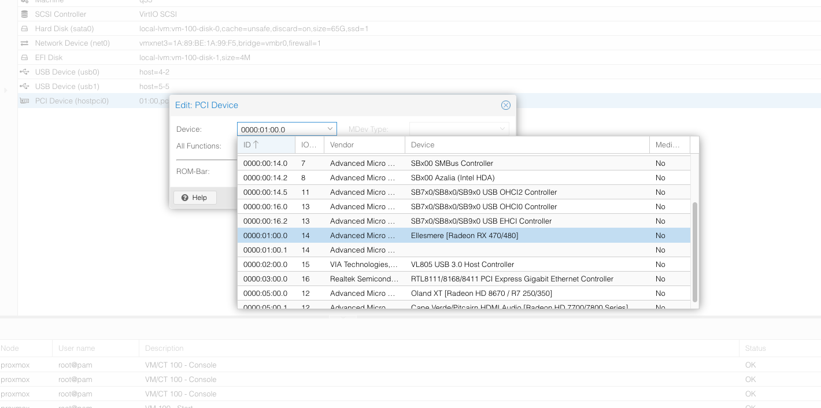Click the Help button

(194, 198)
